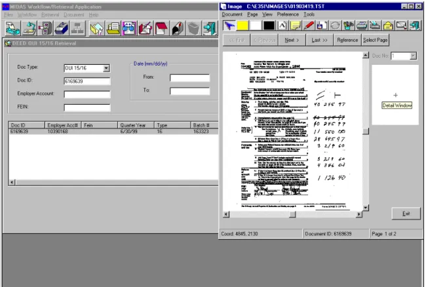Viewport: 430px width, 287px height.
Task: Jump to the Last page
Action: tap(319, 40)
